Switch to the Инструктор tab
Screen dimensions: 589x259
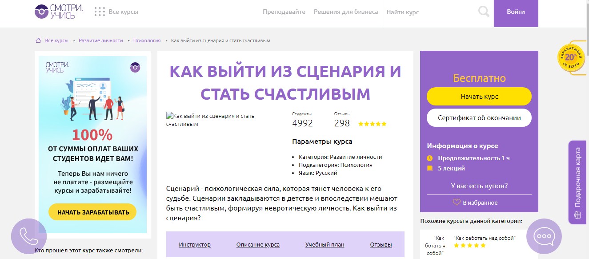[x=195, y=244]
